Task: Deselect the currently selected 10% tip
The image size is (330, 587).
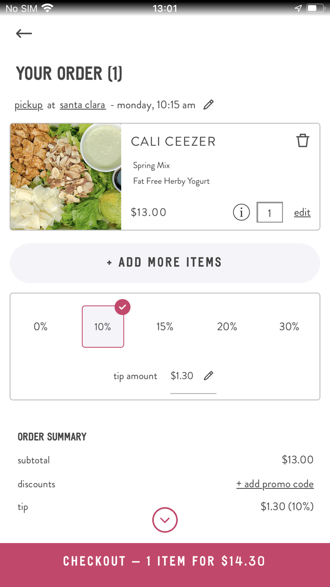Action: click(x=103, y=326)
